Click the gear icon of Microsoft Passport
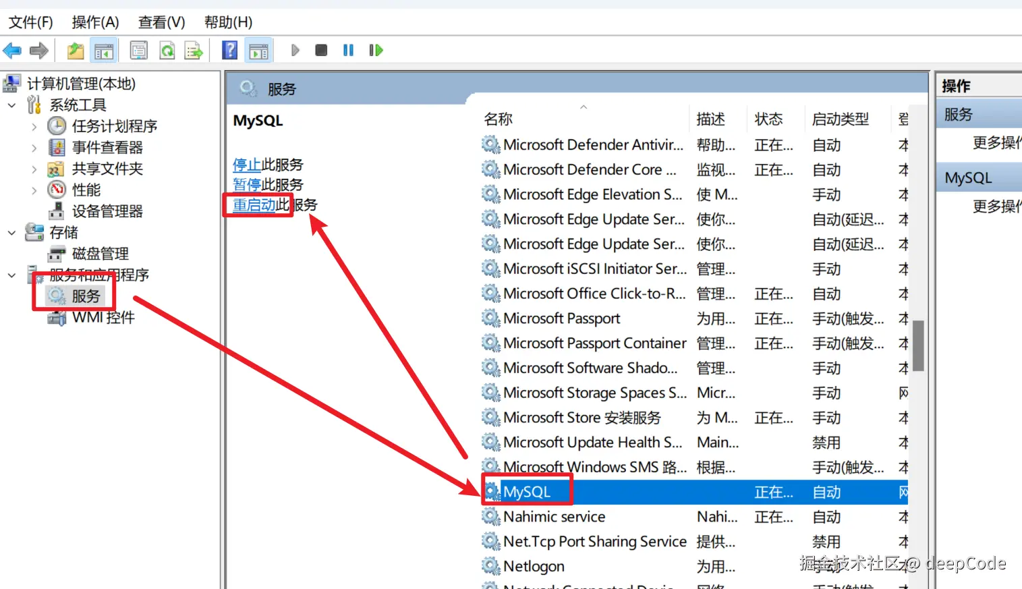The width and height of the screenshot is (1022, 589). 491,318
